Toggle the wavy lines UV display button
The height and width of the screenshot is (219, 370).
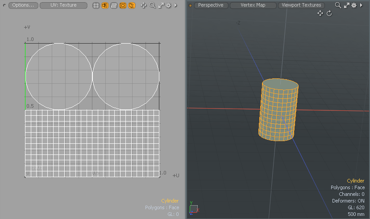click(113, 5)
